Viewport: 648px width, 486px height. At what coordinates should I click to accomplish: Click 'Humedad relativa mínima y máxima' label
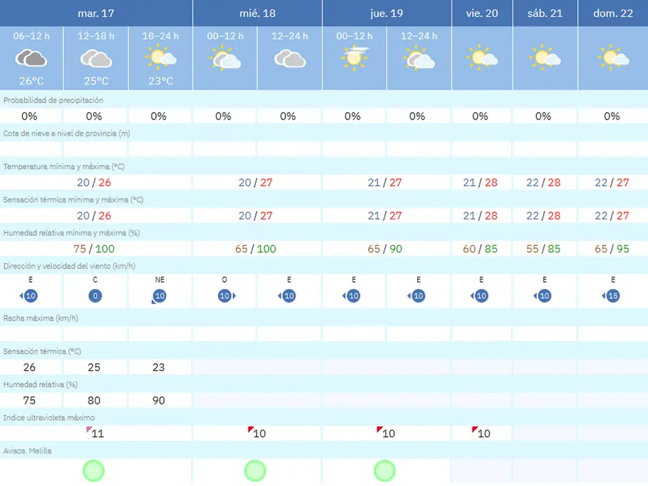coord(72,233)
